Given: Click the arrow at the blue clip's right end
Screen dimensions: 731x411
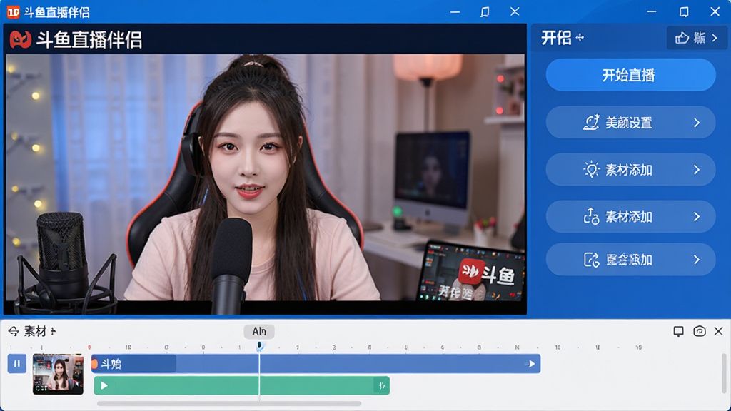Looking at the screenshot, I should pyautogui.click(x=531, y=364).
